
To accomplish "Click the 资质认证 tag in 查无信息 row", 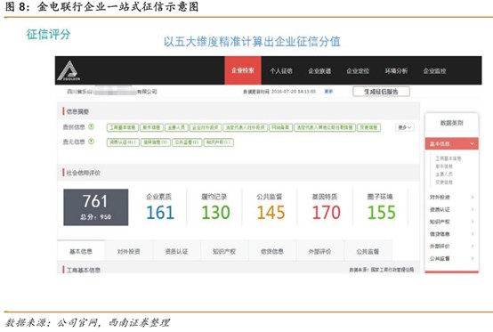I will tap(123, 142).
